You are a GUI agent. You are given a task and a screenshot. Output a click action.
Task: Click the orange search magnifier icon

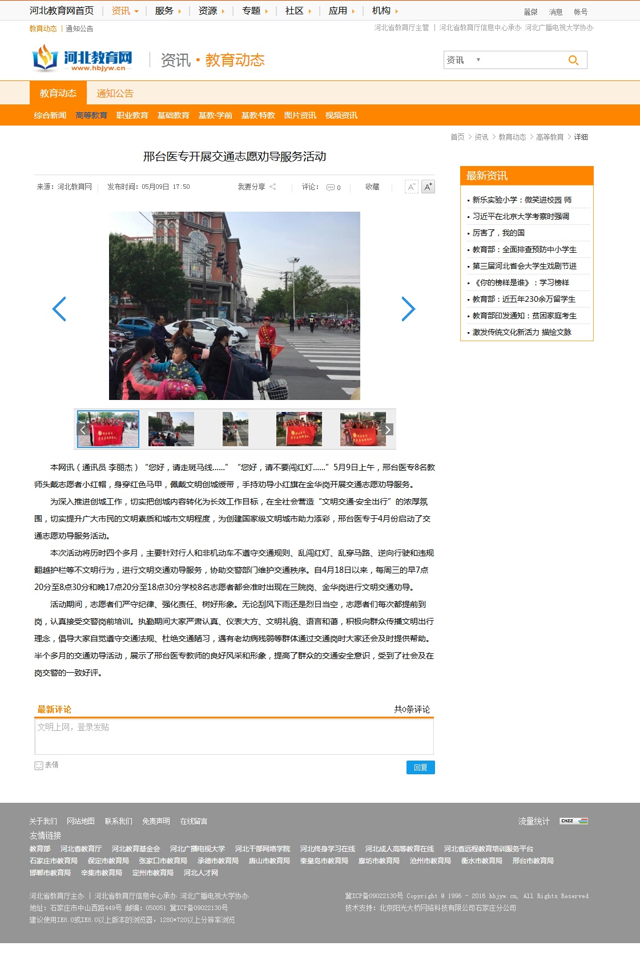point(573,60)
